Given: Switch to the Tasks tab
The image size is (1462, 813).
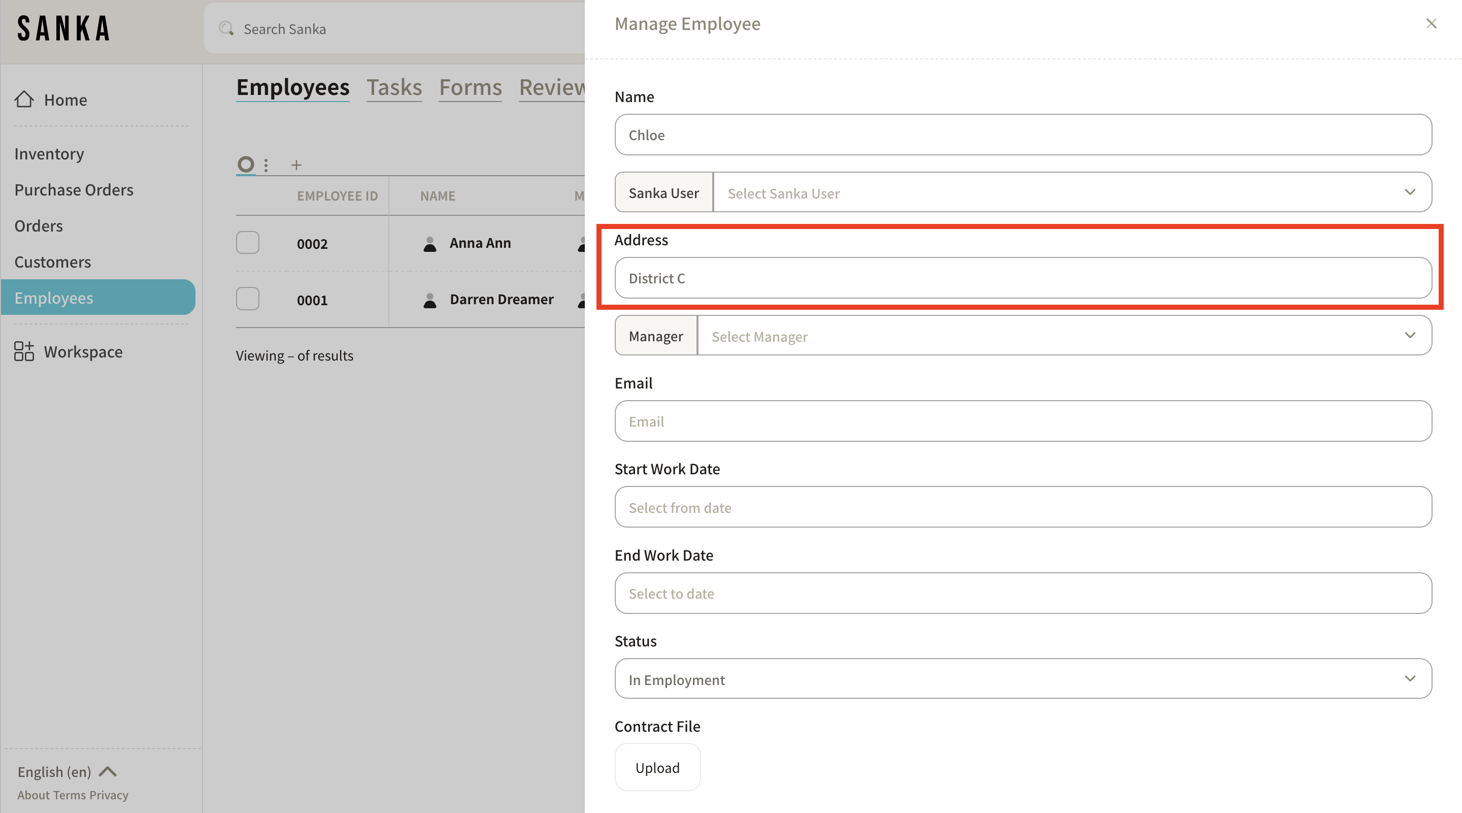Looking at the screenshot, I should 394,87.
